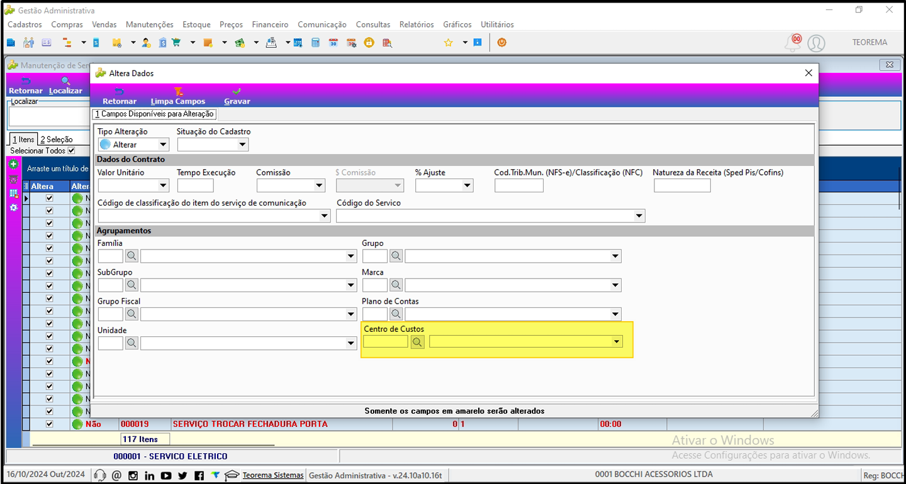
Task: Click the cash register toolbar icon
Action: click(x=271, y=43)
